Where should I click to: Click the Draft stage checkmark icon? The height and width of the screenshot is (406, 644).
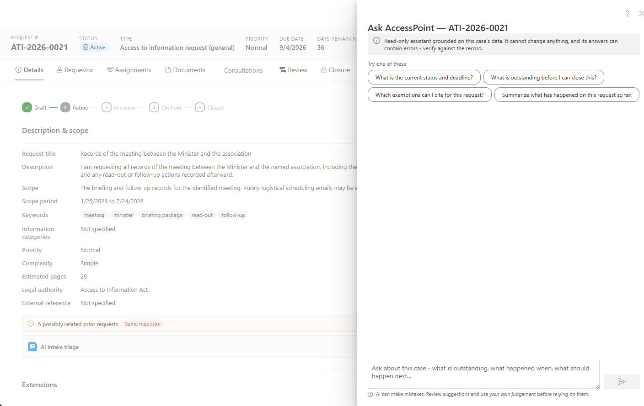27,107
